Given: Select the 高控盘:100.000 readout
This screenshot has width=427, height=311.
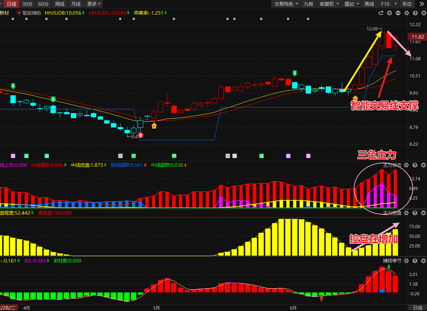Looking at the screenshot, I should pyautogui.click(x=55, y=213).
